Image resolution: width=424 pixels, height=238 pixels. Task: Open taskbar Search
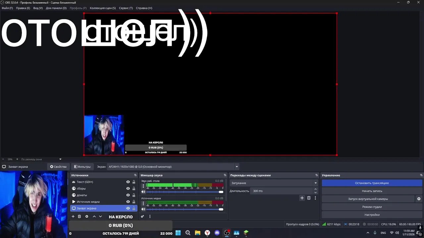(x=188, y=233)
